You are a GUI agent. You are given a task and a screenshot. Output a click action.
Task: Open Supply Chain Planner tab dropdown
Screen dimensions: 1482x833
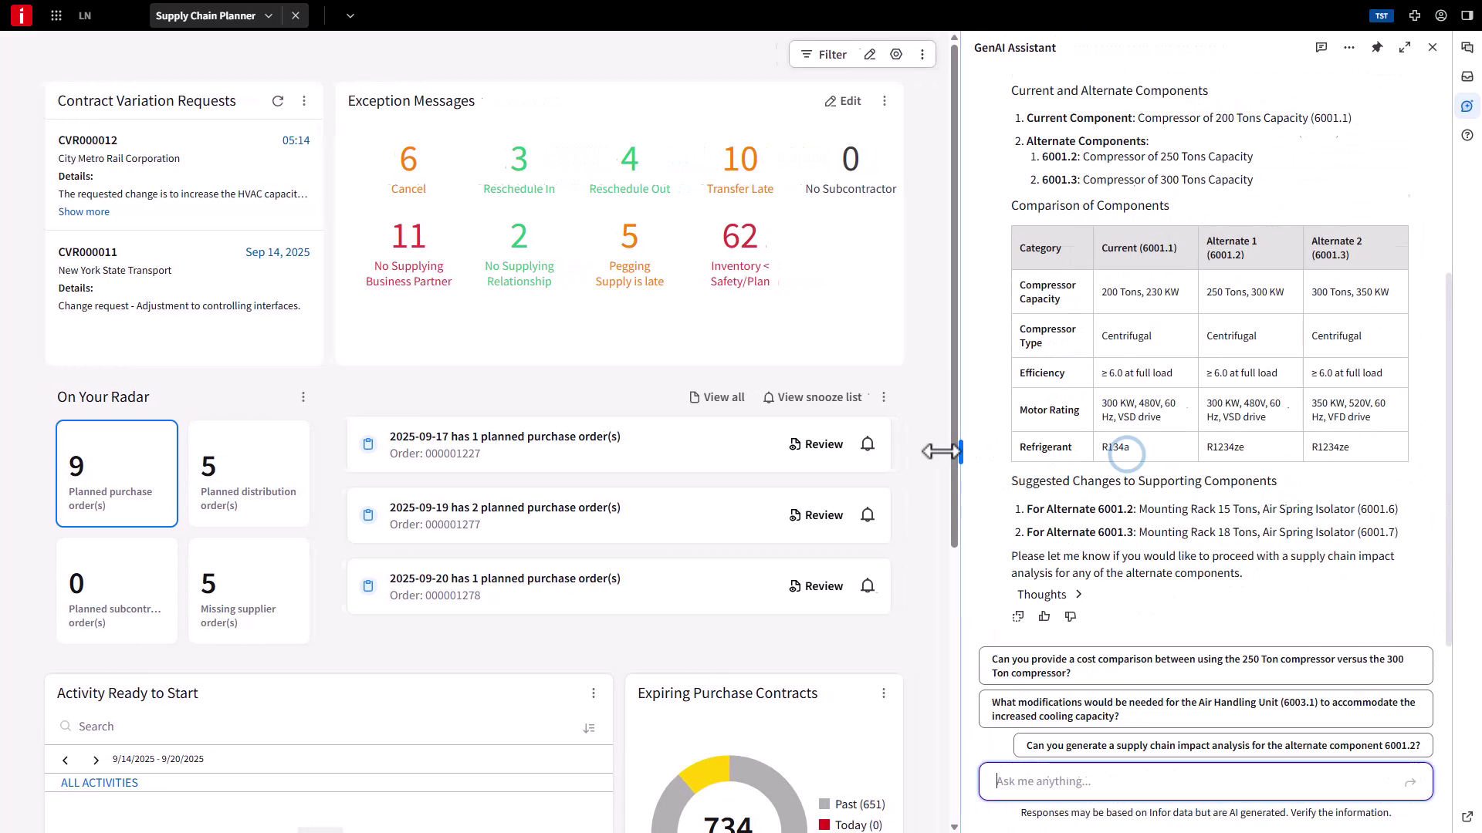269,15
